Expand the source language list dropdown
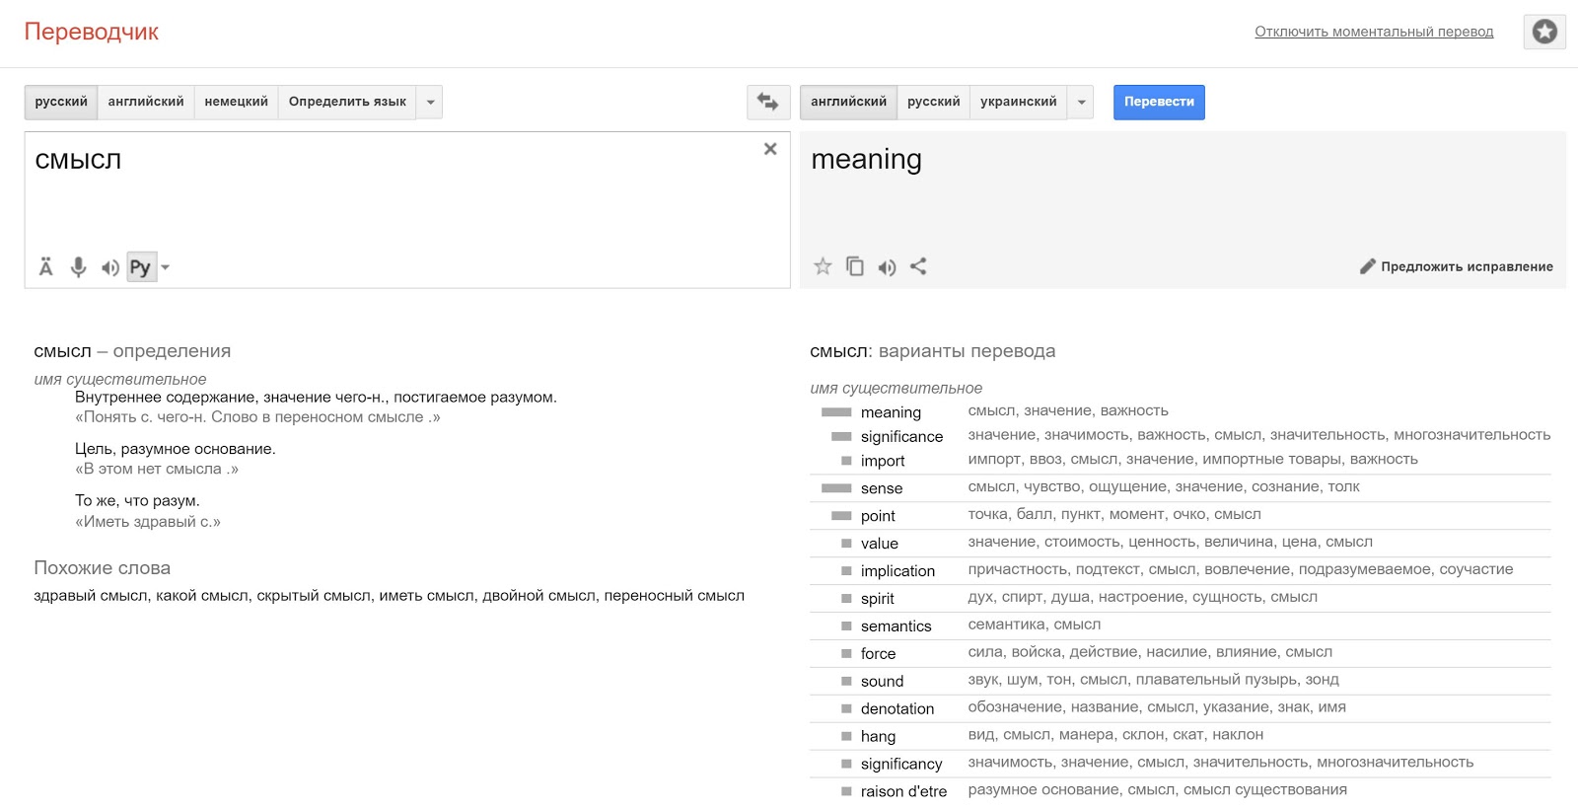The width and height of the screenshot is (1578, 810). point(430,102)
